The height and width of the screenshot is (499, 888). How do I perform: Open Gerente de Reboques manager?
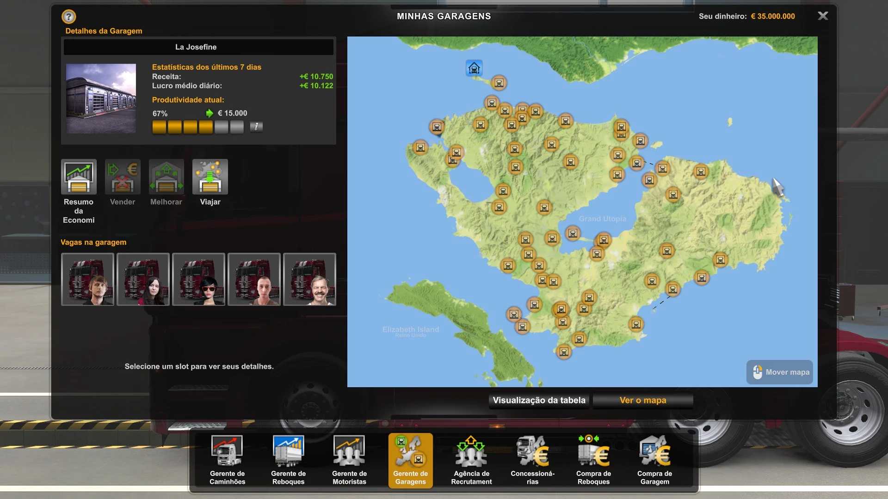[288, 460]
